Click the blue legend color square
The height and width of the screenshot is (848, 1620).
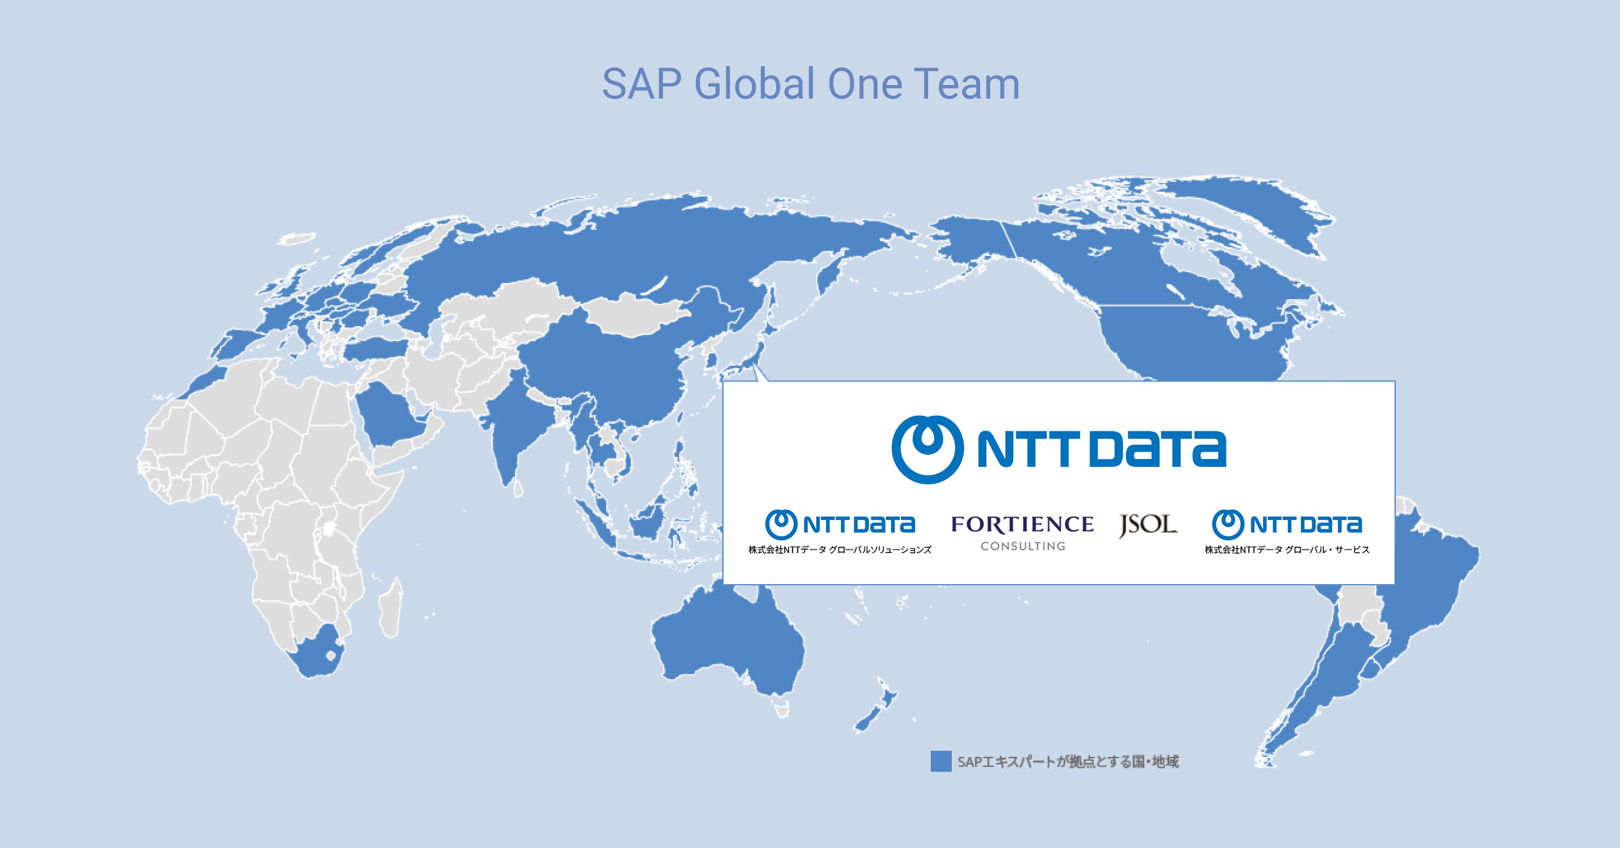(941, 762)
